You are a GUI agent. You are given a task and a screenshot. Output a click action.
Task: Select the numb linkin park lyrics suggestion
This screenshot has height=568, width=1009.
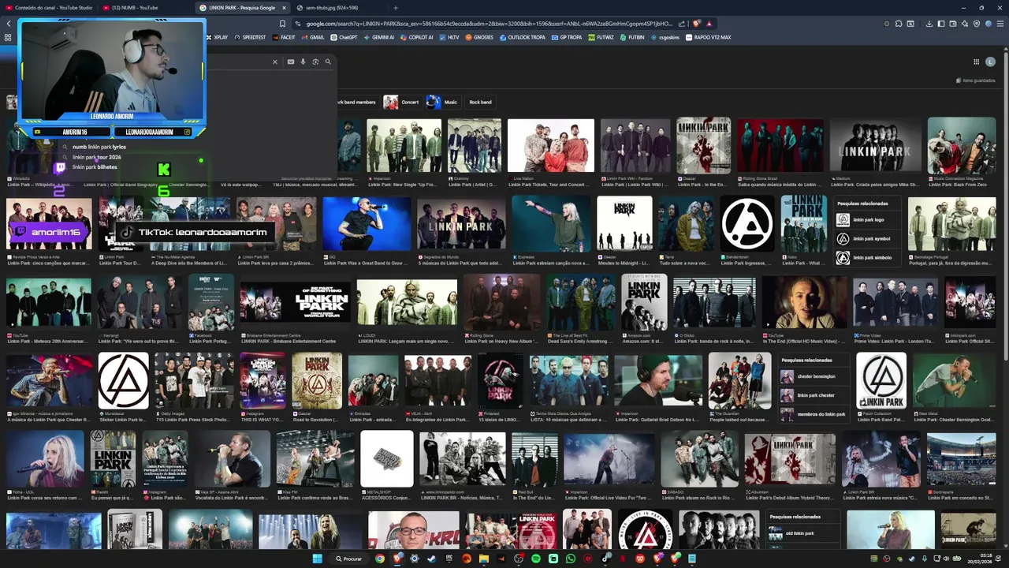coord(99,147)
